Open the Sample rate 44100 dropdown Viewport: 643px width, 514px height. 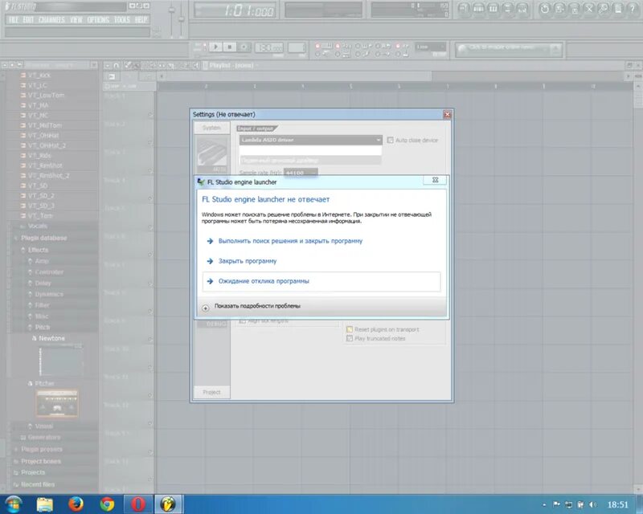(x=300, y=173)
